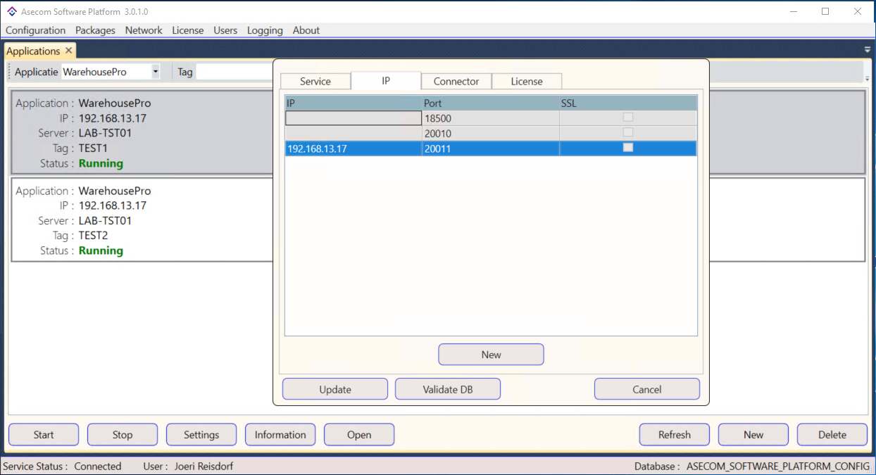Screen dimensions: 876x475
Task: Toggle SSL checkbox for port 18500
Action: pyautogui.click(x=627, y=118)
